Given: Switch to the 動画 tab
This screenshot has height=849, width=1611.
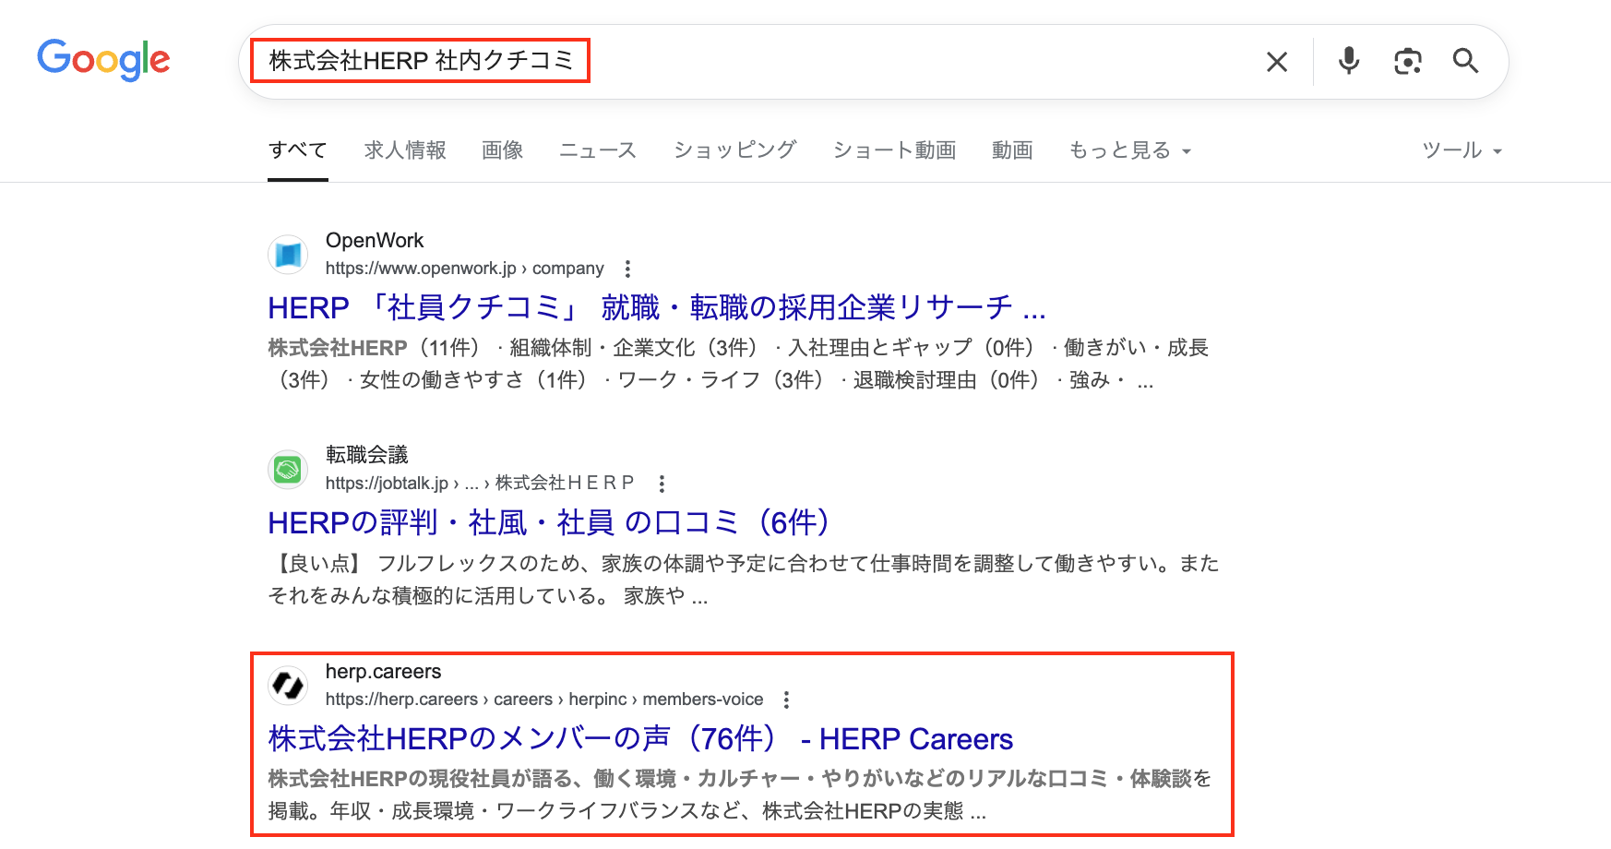Looking at the screenshot, I should pos(1012,150).
